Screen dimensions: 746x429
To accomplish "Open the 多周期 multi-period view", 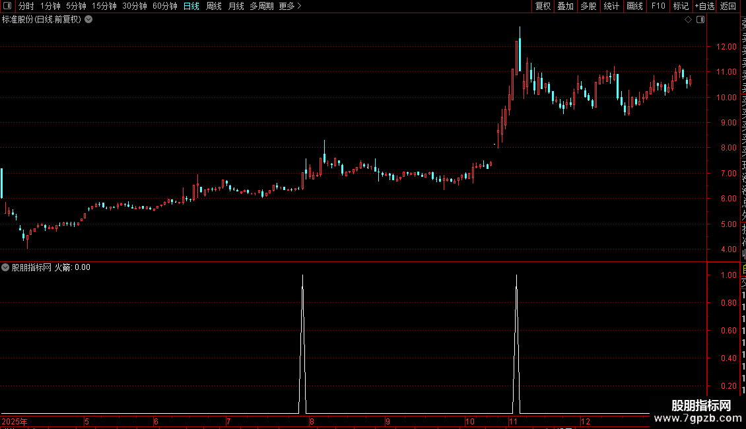I will click(261, 6).
